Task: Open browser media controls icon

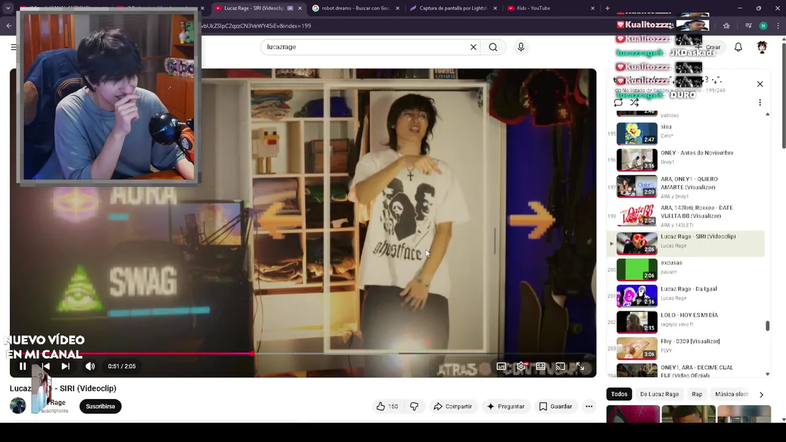Action: tap(748, 26)
